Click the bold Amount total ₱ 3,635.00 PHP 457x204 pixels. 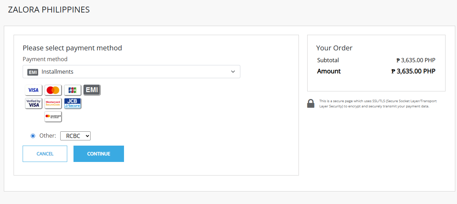click(413, 71)
